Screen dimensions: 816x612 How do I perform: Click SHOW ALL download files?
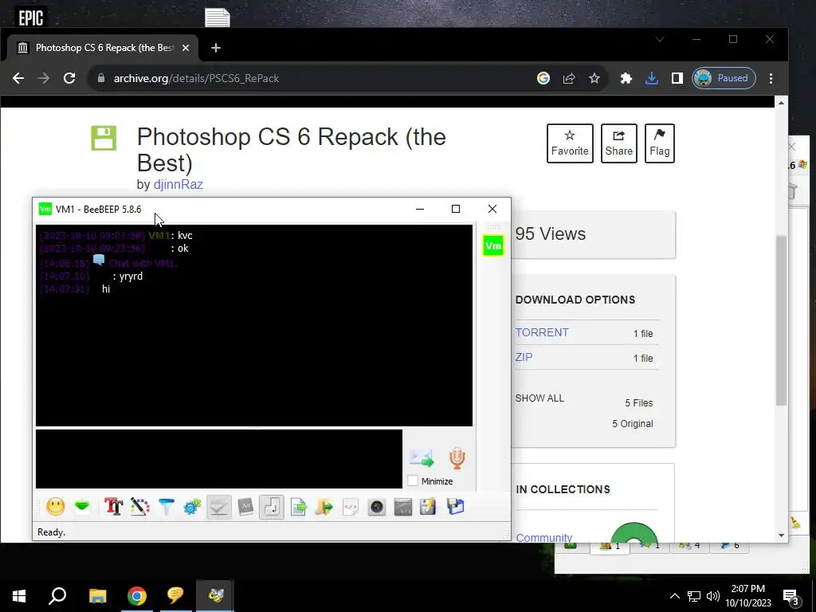click(x=539, y=398)
